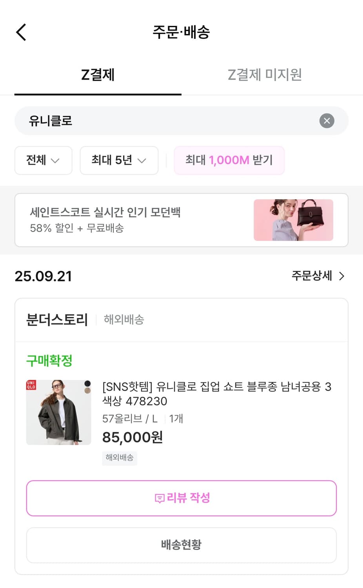363x588 pixels.
Task: Open the 세인트스코트 모던백 banner text
Action: click(105, 220)
